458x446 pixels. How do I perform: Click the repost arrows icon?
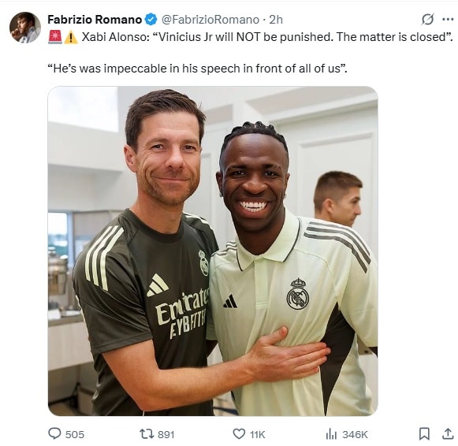(x=147, y=434)
